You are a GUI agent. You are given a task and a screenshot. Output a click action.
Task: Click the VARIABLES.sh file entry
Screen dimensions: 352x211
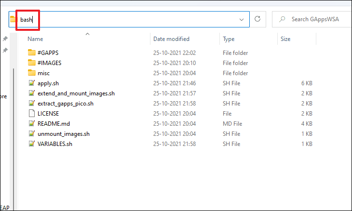pyautogui.click(x=55, y=144)
